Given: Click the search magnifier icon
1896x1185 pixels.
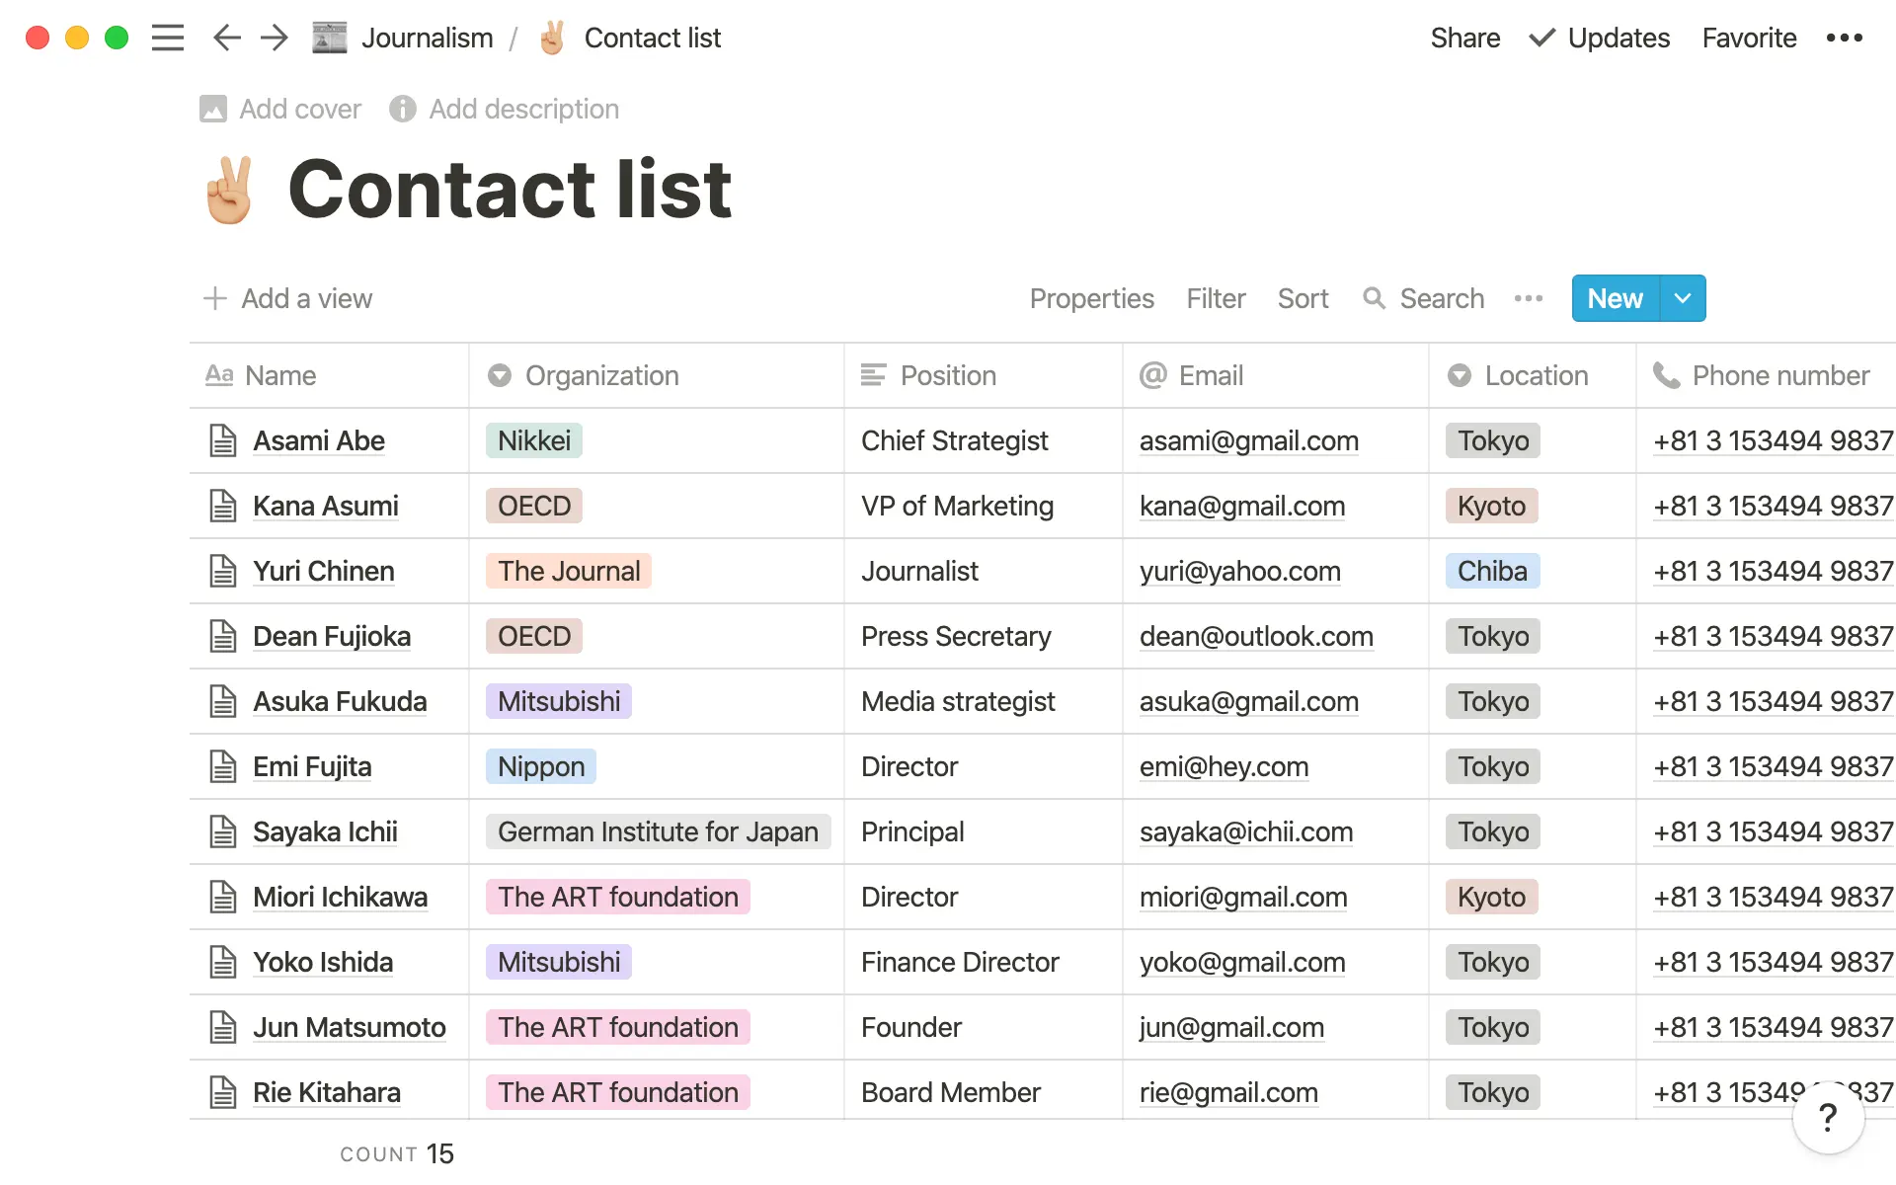Looking at the screenshot, I should pyautogui.click(x=1374, y=298).
